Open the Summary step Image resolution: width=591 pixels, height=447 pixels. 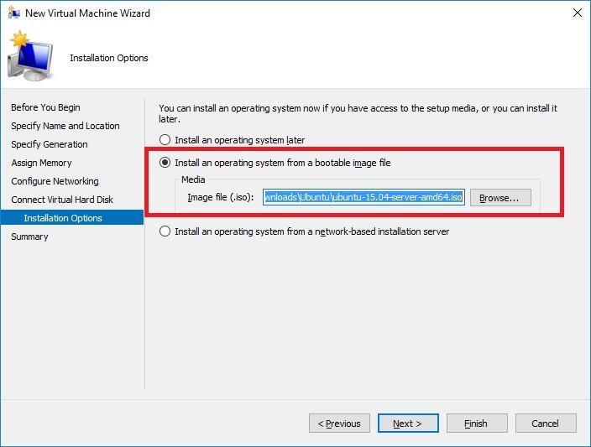coord(30,236)
